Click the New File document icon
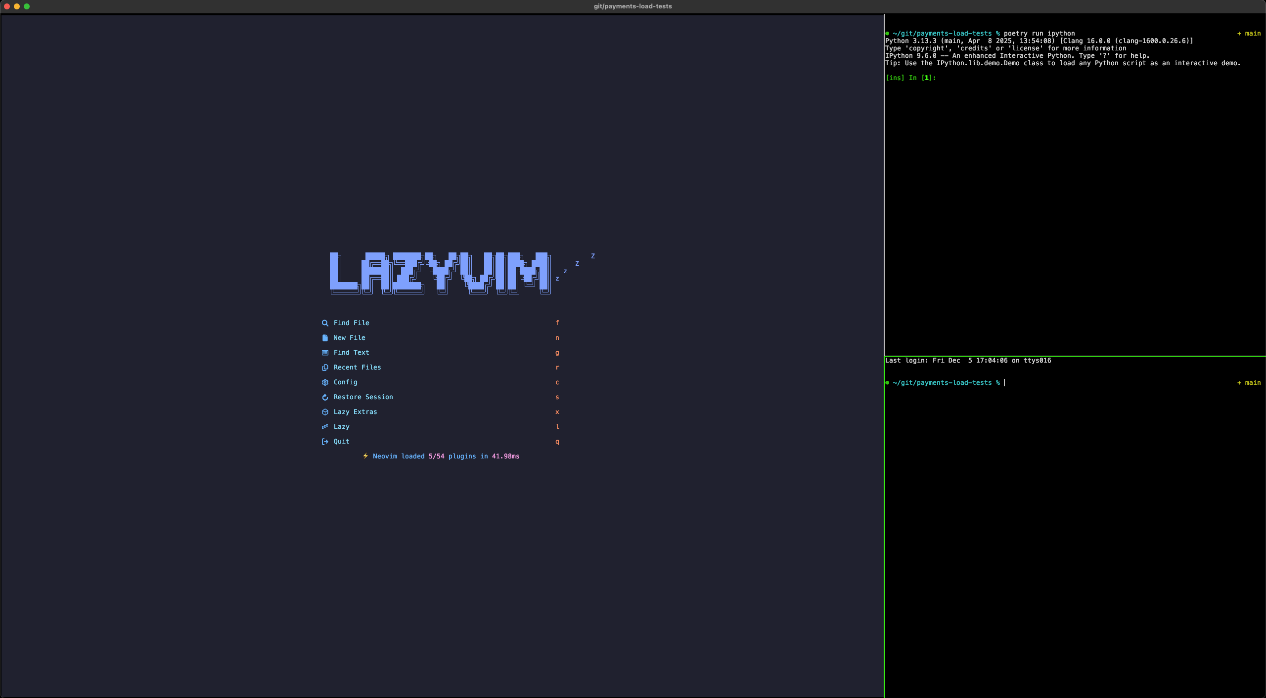Screen dimensions: 1266x698 click(x=325, y=337)
